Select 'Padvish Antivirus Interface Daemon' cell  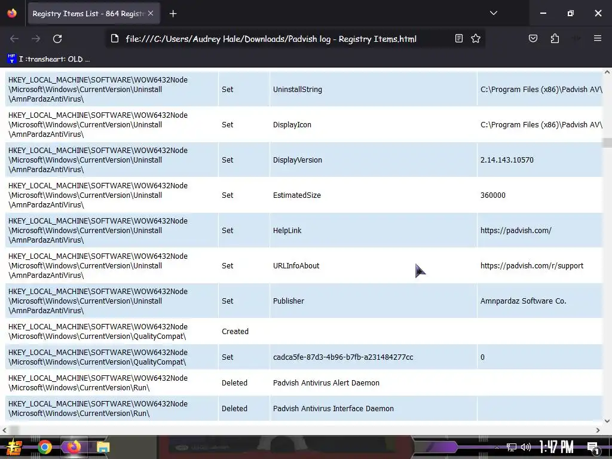[373, 409]
